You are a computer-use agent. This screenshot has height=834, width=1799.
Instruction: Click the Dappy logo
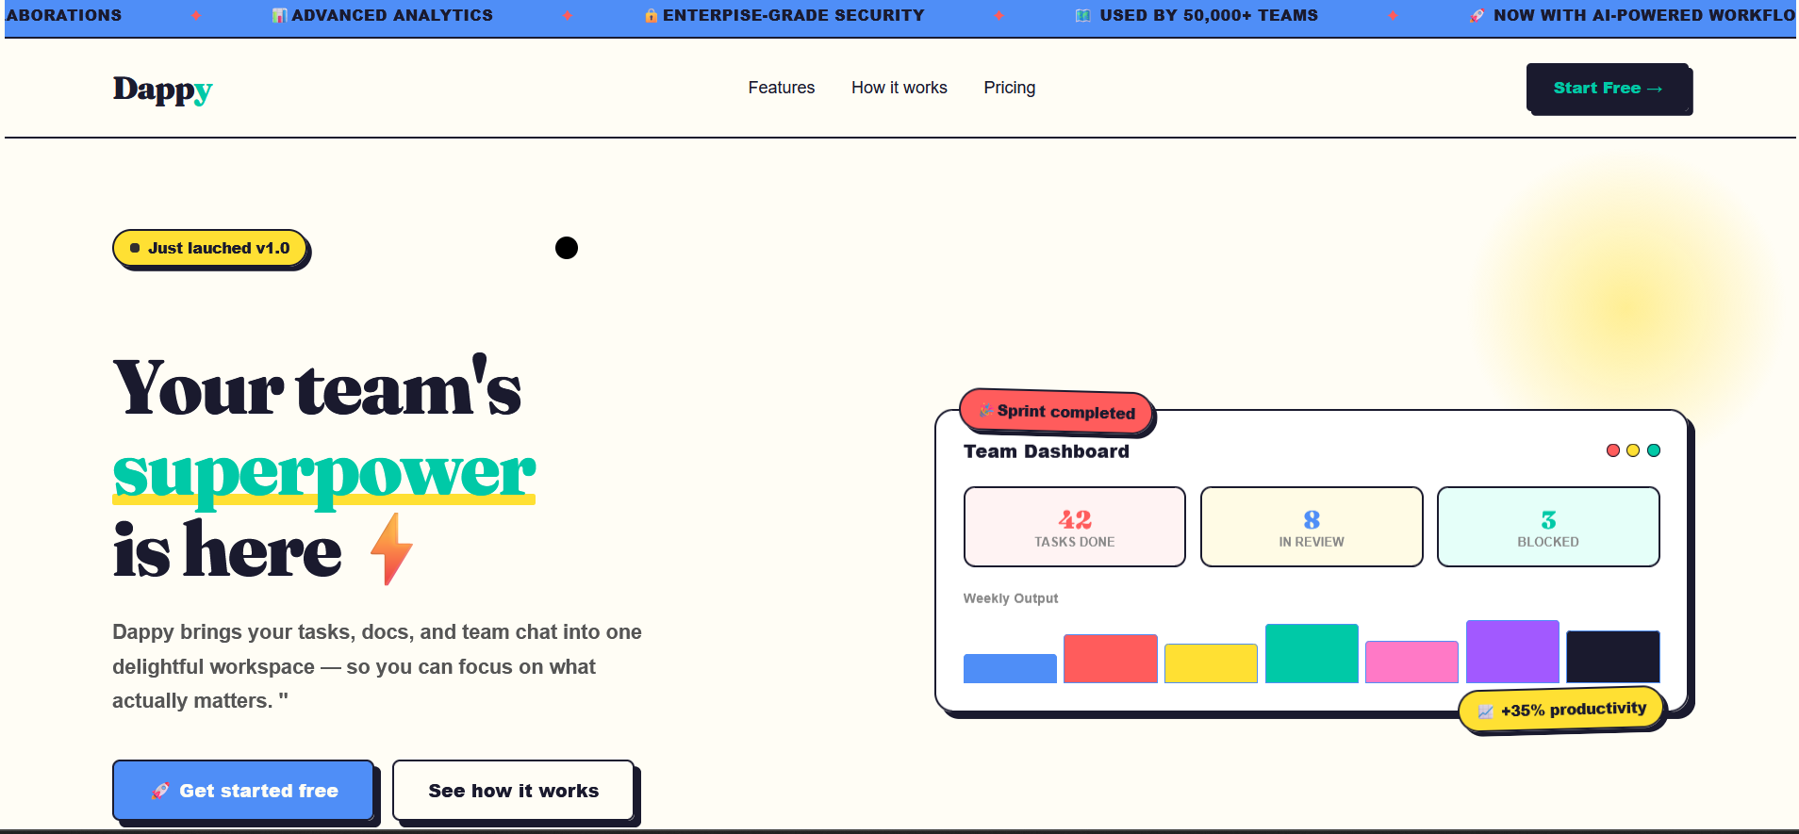(x=162, y=90)
